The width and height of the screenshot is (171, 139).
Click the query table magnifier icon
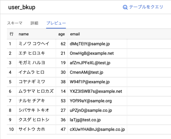(x=125, y=7)
